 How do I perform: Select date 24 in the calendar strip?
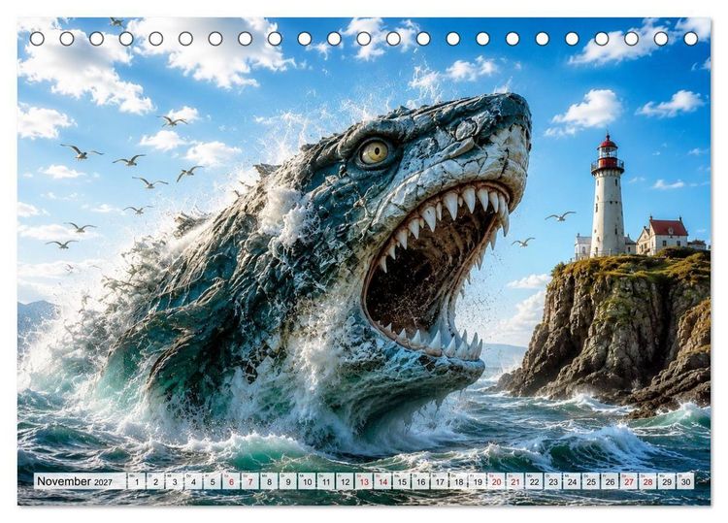[573, 481]
